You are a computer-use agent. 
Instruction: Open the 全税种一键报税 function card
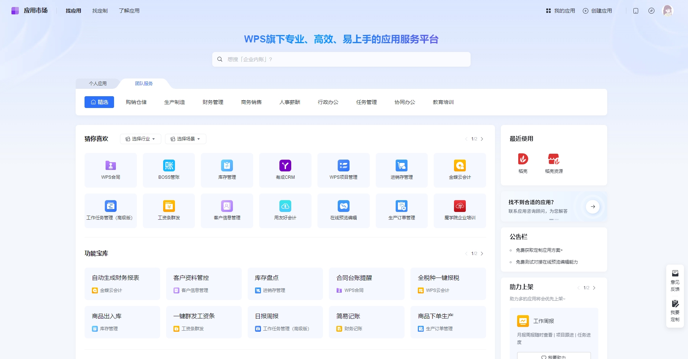tap(448, 284)
